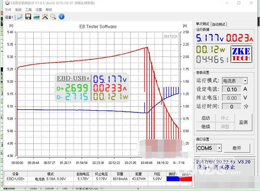
Task: Click the 停止 stop button
Action: click(225, 118)
